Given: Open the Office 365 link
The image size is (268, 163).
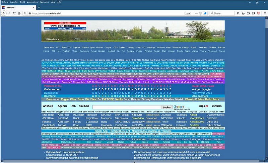Looking at the screenshot, I should [x=212, y=122].
